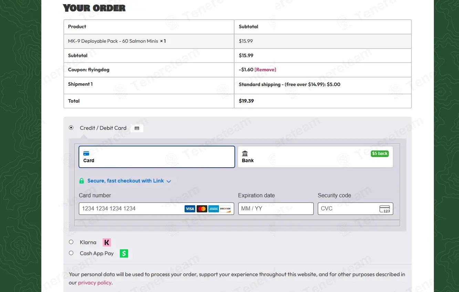Click the Total row label
The height and width of the screenshot is (292, 459).
pos(74,101)
